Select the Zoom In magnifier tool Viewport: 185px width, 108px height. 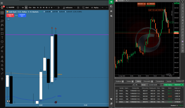pyautogui.click(x=2, y=51)
